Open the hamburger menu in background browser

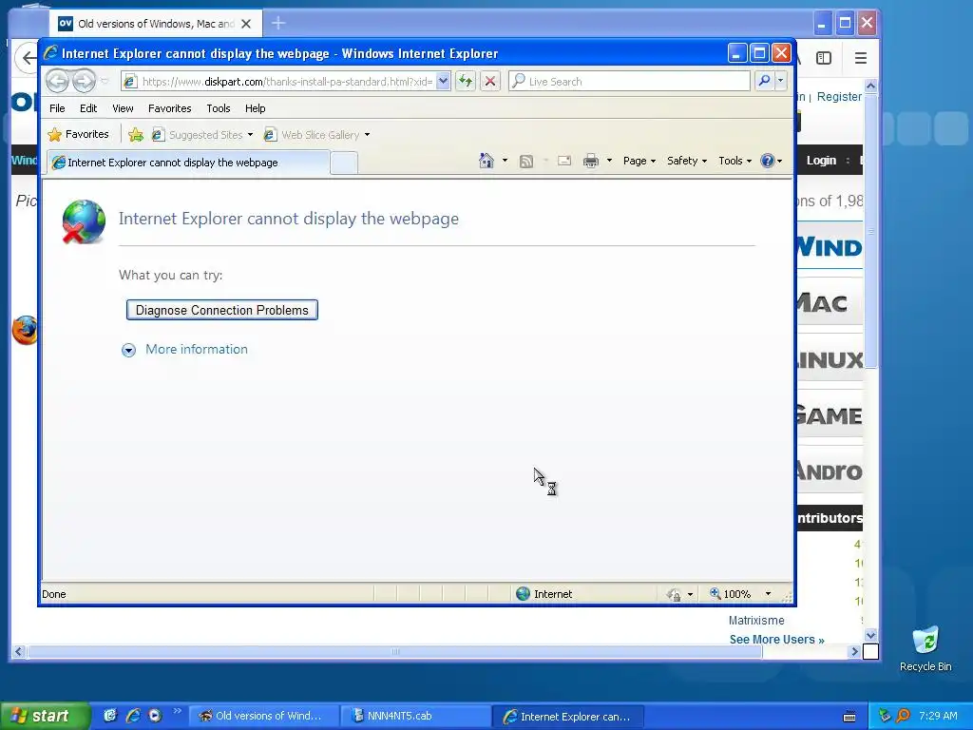pyautogui.click(x=861, y=58)
